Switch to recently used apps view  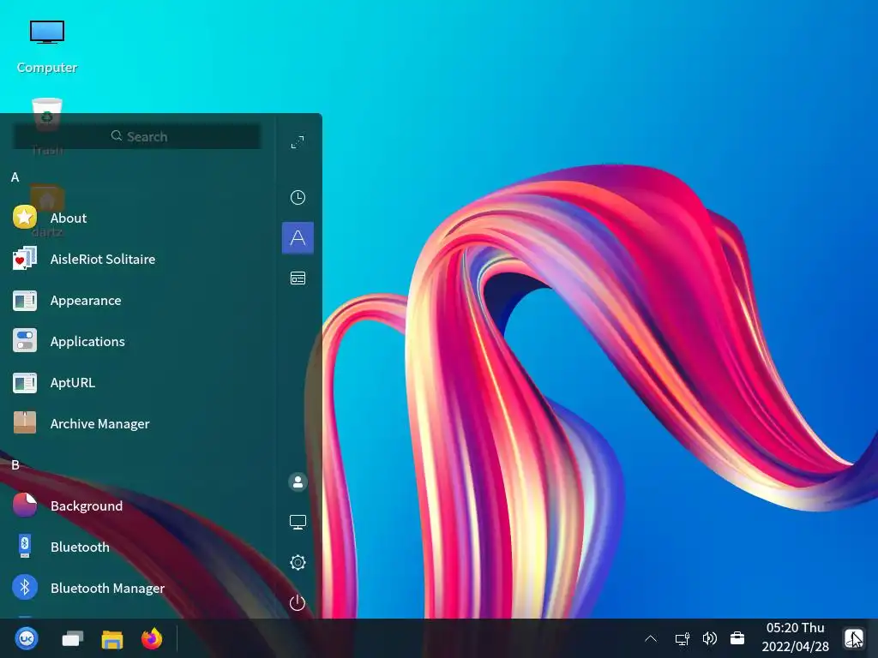click(298, 198)
